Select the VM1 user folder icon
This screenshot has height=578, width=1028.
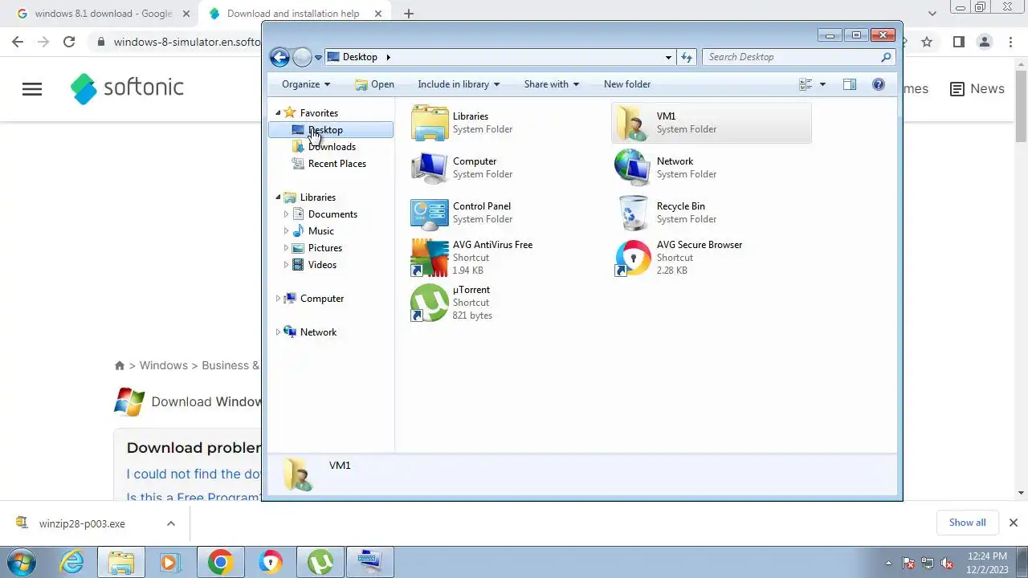[634, 123]
